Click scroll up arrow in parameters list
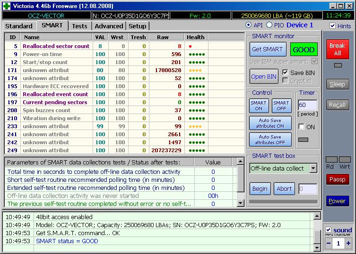The width and height of the screenshot is (356, 254). click(x=241, y=162)
